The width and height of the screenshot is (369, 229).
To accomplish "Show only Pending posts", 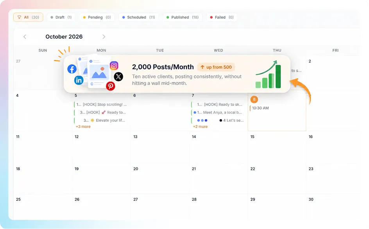I will pyautogui.click(x=97, y=17).
